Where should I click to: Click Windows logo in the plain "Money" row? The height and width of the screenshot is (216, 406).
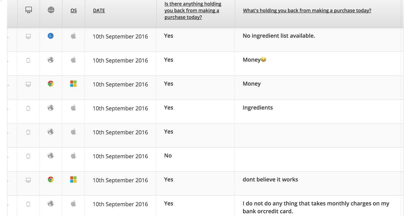point(73,84)
